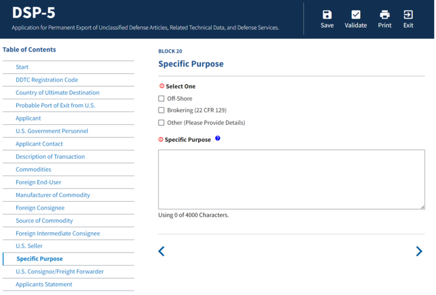The height and width of the screenshot is (295, 436).
Task: Go to U.S. Consignor/Freight Forwarder section
Action: (59, 271)
